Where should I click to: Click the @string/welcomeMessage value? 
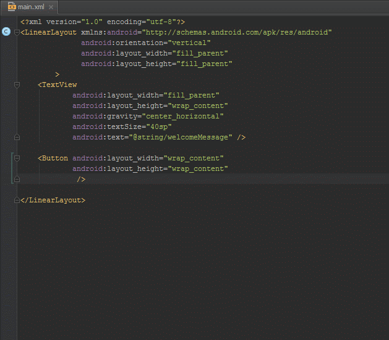pos(181,138)
